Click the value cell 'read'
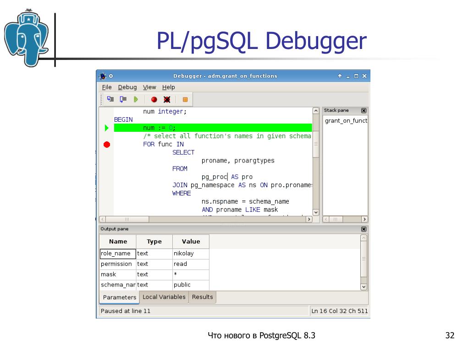The height and width of the screenshot is (351, 469). (191, 264)
